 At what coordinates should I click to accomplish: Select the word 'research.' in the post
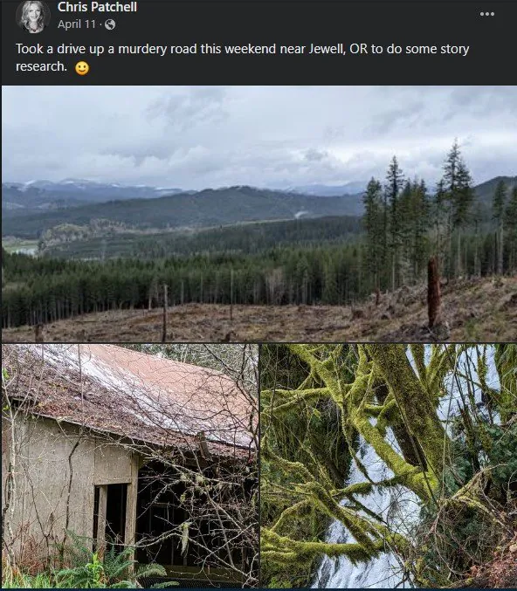(41, 66)
